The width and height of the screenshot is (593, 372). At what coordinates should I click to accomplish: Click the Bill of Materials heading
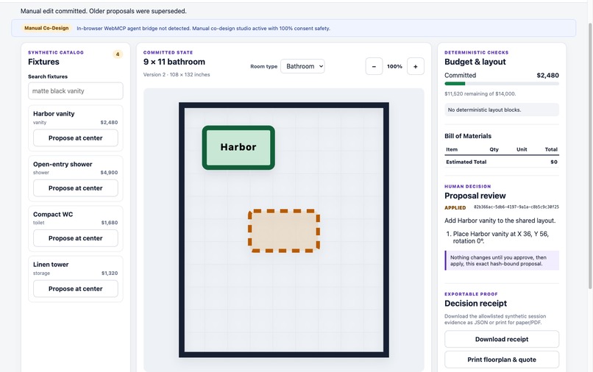468,136
